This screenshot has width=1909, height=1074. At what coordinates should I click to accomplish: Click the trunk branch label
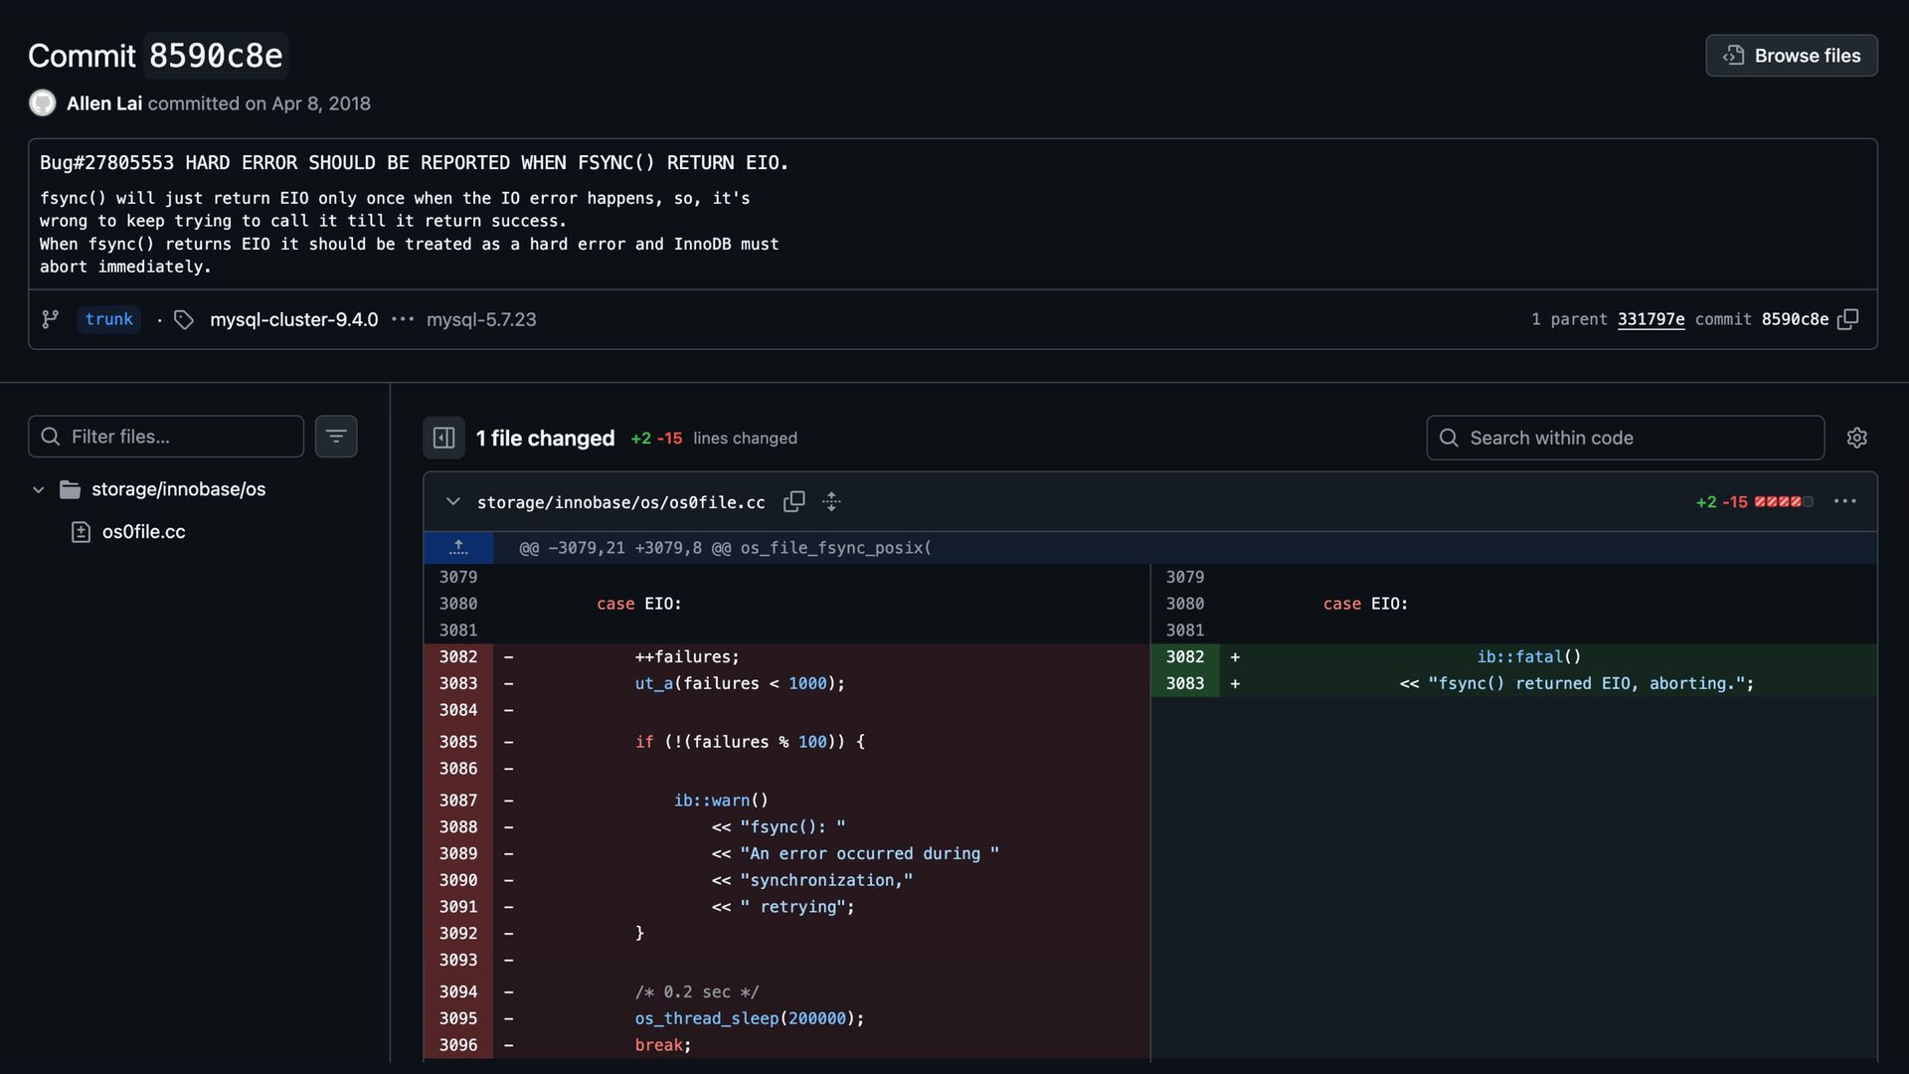tap(109, 319)
